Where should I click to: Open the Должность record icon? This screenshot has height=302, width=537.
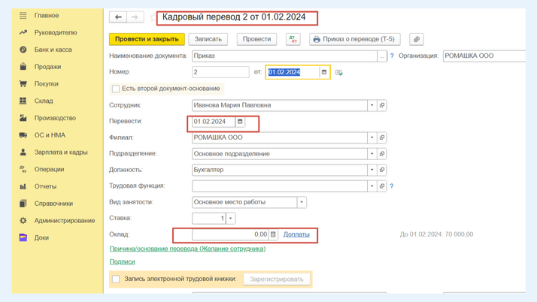click(x=382, y=170)
